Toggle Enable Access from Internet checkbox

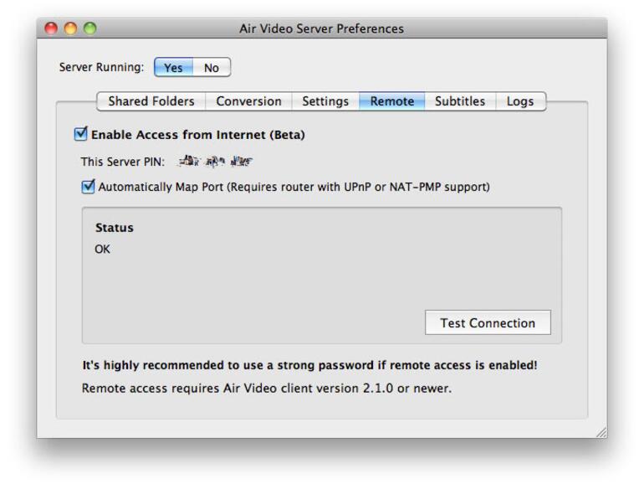[81, 134]
